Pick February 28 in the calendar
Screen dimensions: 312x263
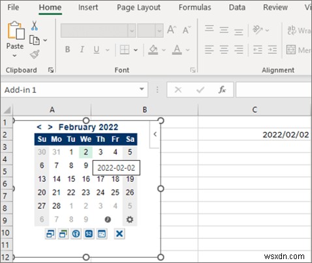point(56,205)
